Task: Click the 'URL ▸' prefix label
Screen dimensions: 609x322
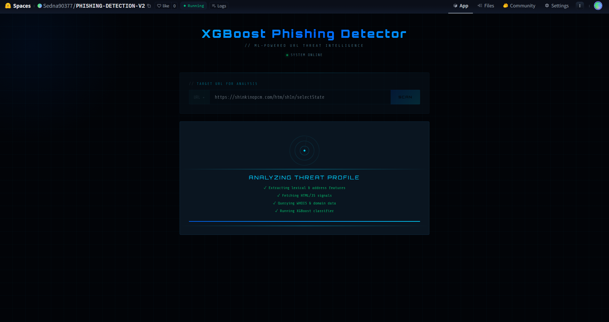Action: tap(199, 97)
